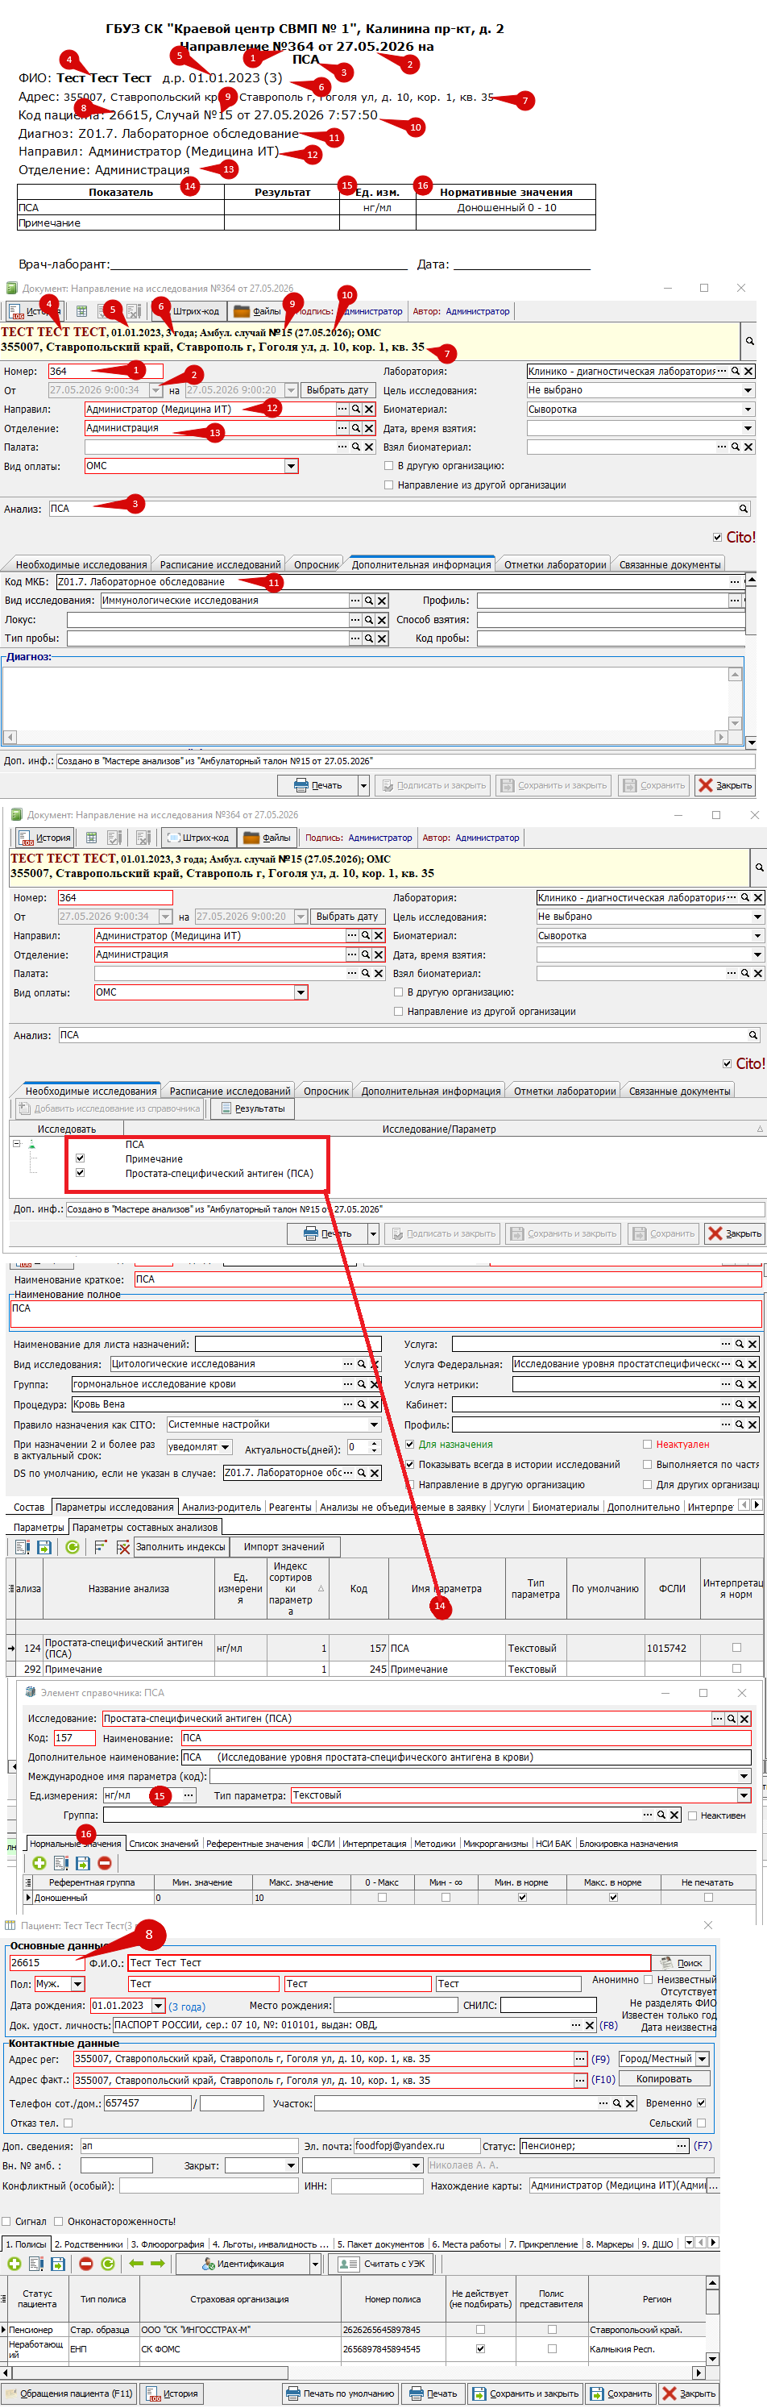The image size is (767, 2408).
Task: Open Город/Местный dropdown
Action: pos(703,2058)
